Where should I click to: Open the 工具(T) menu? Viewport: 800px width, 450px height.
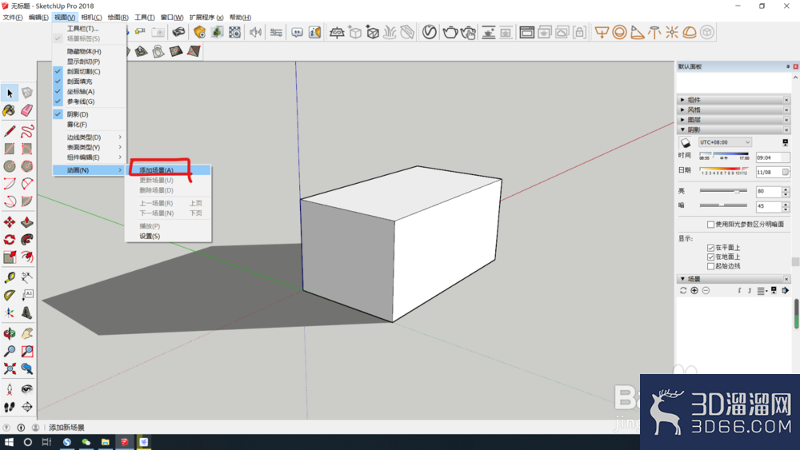click(144, 18)
